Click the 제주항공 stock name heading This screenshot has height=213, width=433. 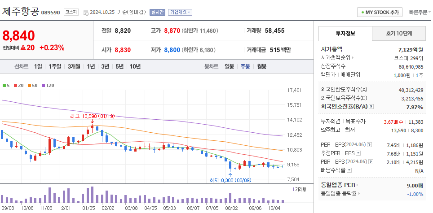pos(21,12)
